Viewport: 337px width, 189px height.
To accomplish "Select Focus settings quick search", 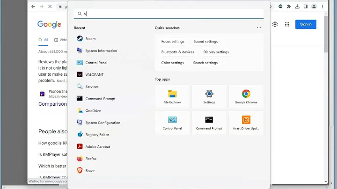I will pos(173,41).
